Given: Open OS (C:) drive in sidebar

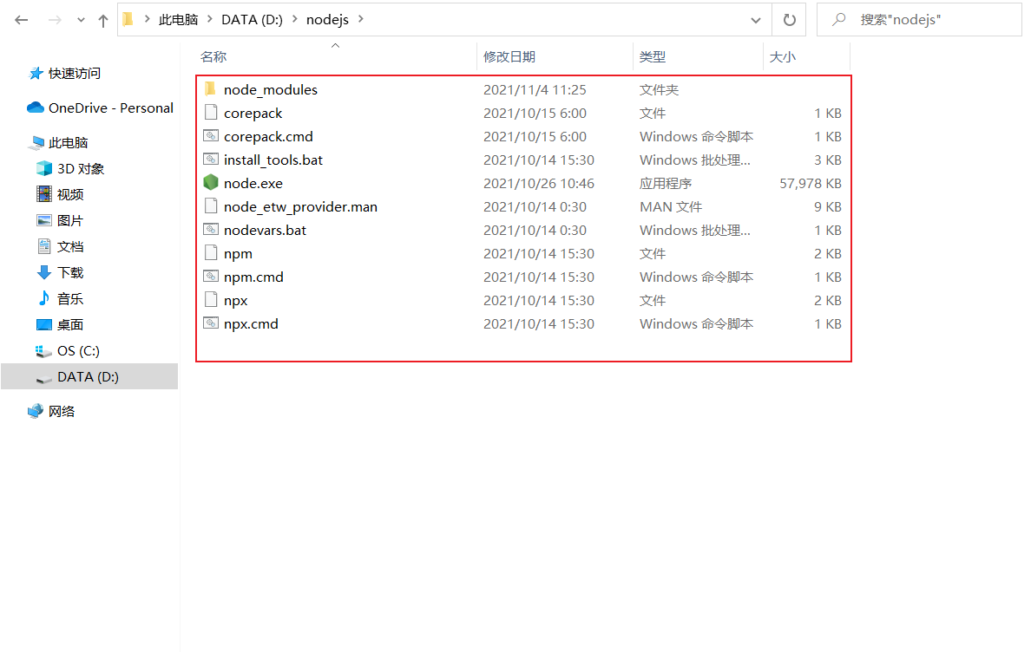Looking at the screenshot, I should [x=78, y=350].
